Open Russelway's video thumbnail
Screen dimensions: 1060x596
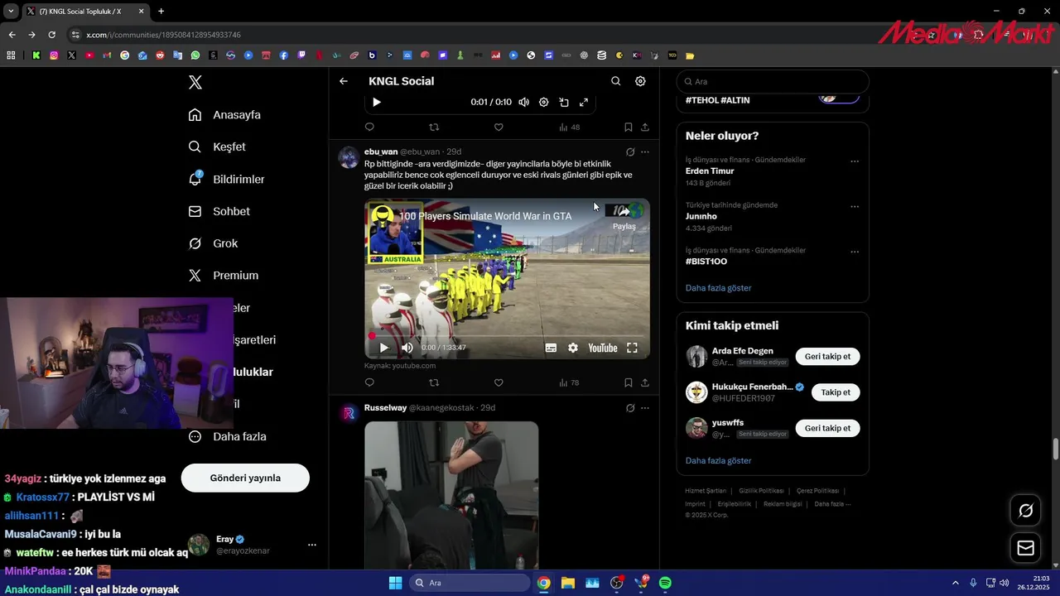point(451,495)
